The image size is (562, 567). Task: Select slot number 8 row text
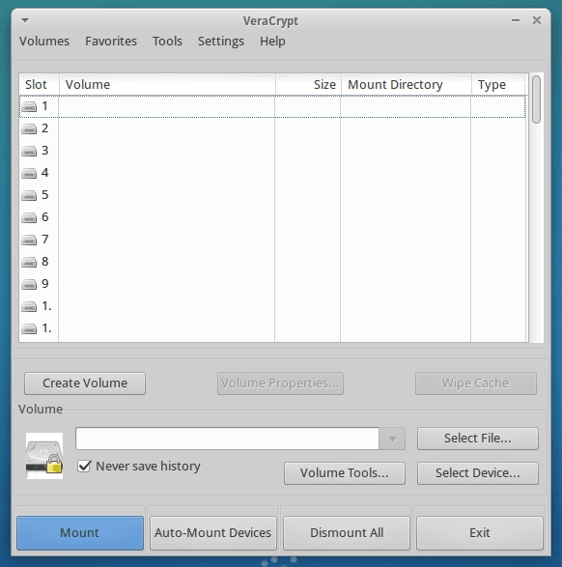(44, 262)
